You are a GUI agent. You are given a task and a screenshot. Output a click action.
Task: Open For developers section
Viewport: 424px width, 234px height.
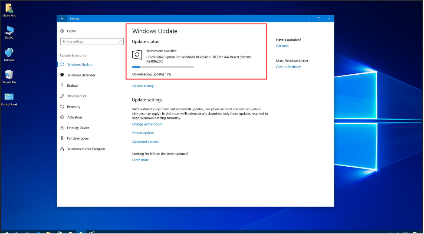(78, 138)
